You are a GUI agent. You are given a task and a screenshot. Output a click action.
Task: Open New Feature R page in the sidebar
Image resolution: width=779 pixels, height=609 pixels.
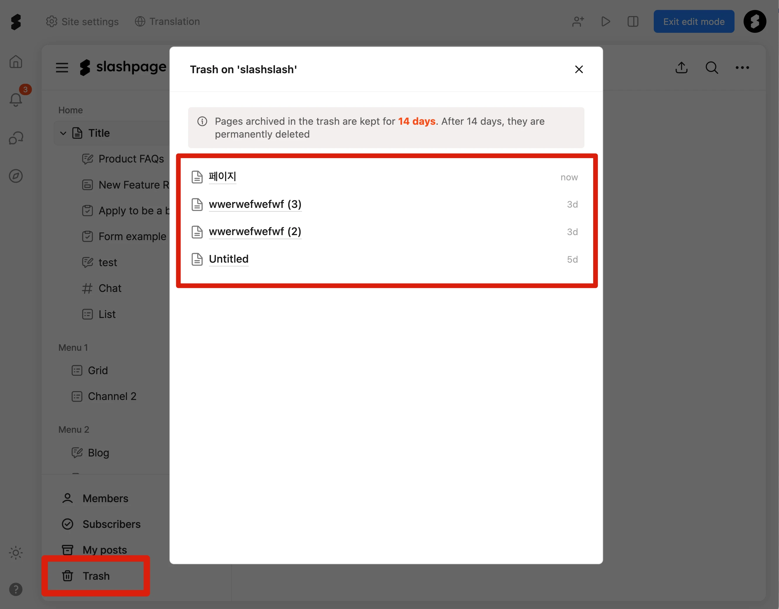(x=126, y=185)
